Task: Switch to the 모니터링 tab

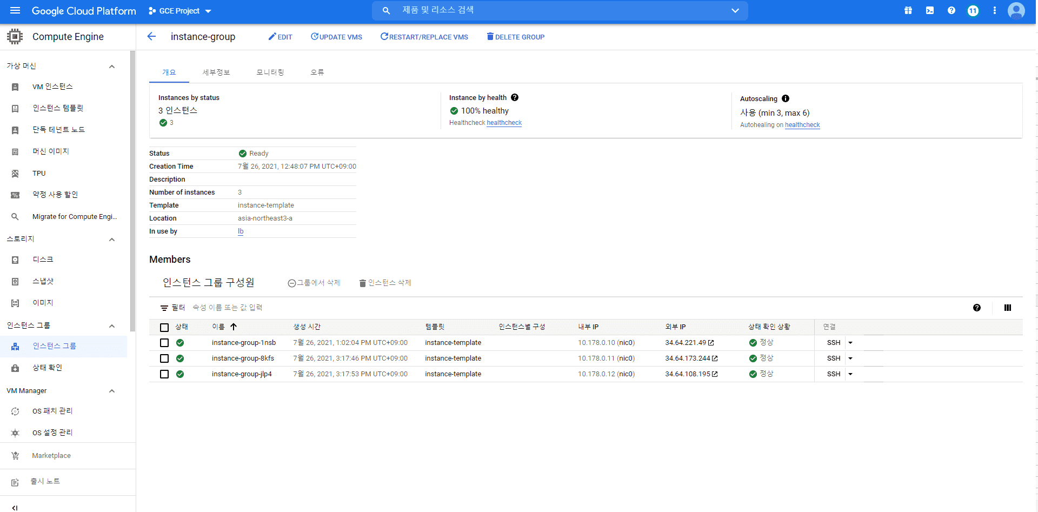Action: [x=270, y=72]
